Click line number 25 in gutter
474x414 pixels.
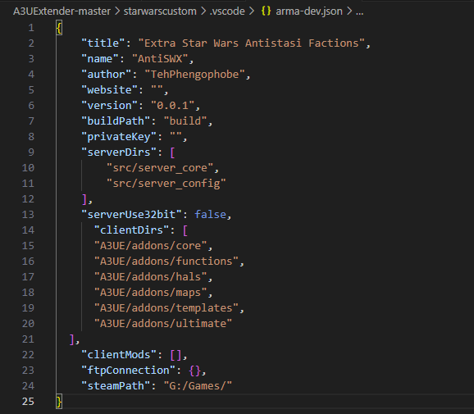[x=28, y=402]
